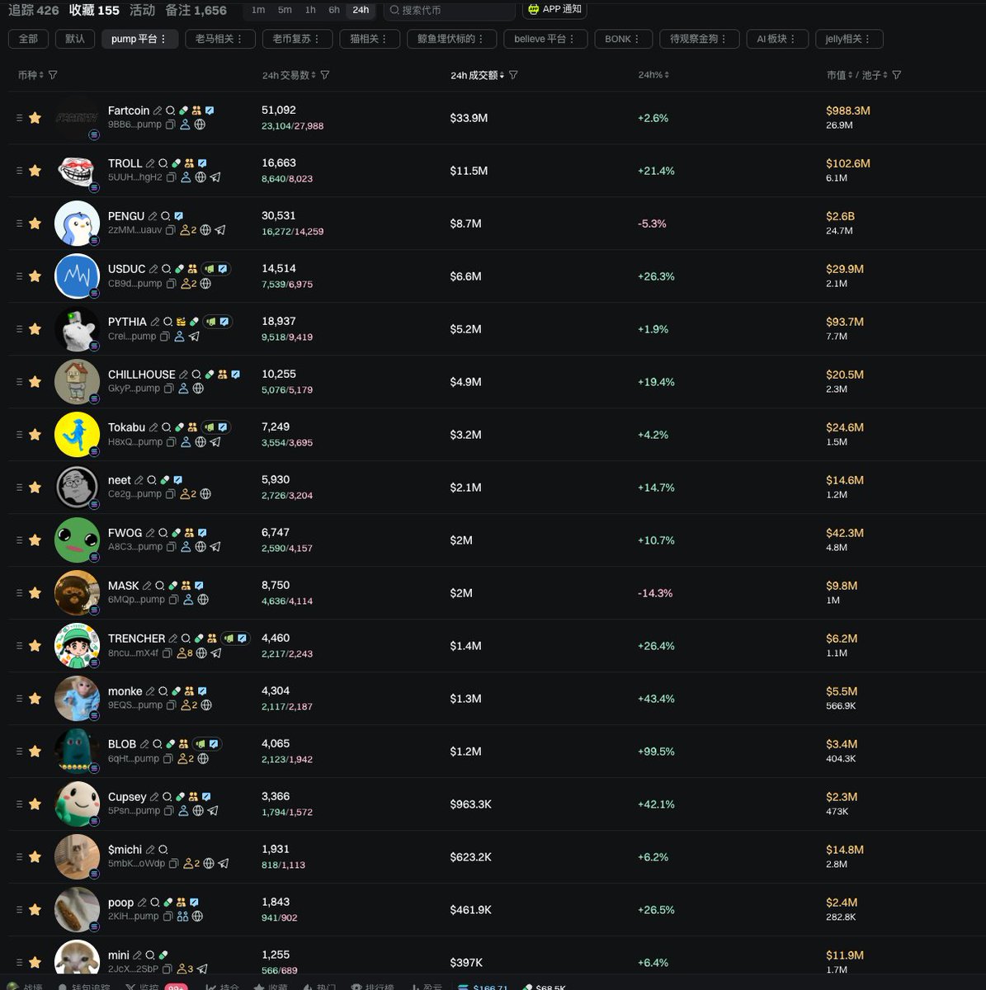This screenshot has height=990, width=986.
Task: Open the Tokabu Telegram icon
Action: point(215,441)
